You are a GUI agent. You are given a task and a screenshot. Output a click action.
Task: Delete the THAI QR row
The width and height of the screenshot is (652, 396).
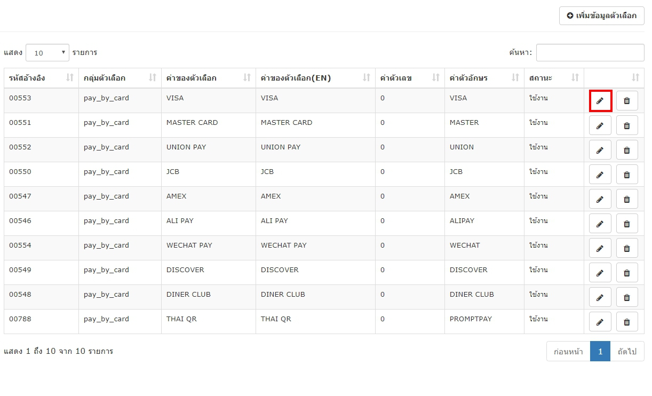627,321
